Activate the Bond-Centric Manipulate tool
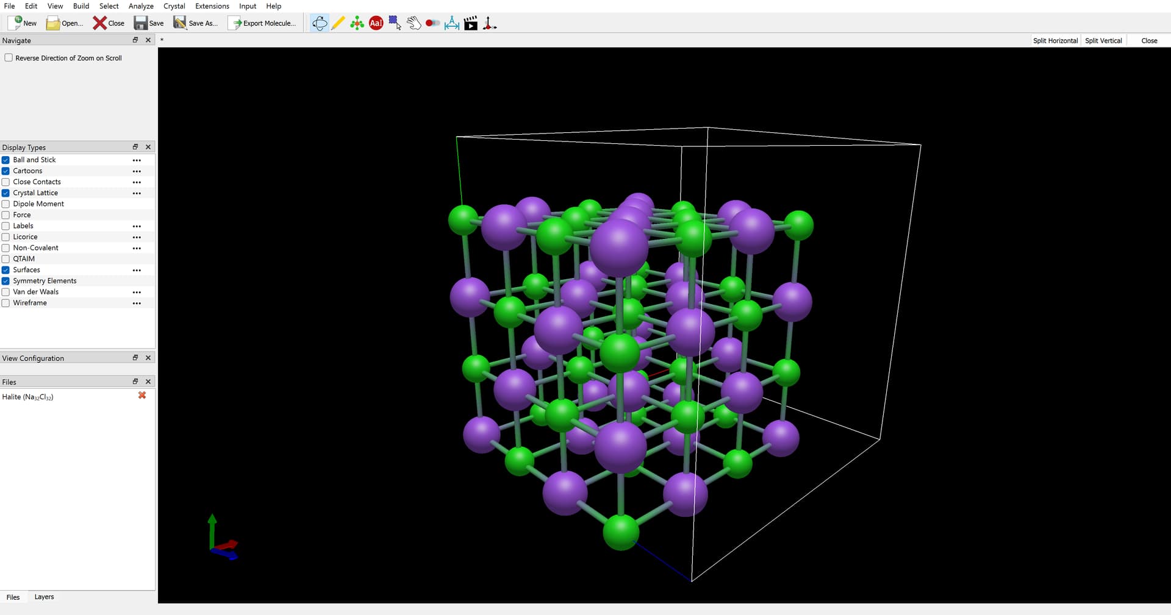The width and height of the screenshot is (1171, 615). click(432, 23)
